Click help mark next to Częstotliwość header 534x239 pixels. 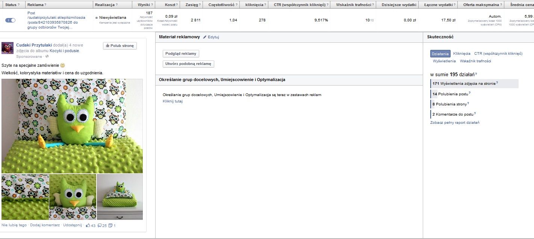pyautogui.click(x=236, y=5)
